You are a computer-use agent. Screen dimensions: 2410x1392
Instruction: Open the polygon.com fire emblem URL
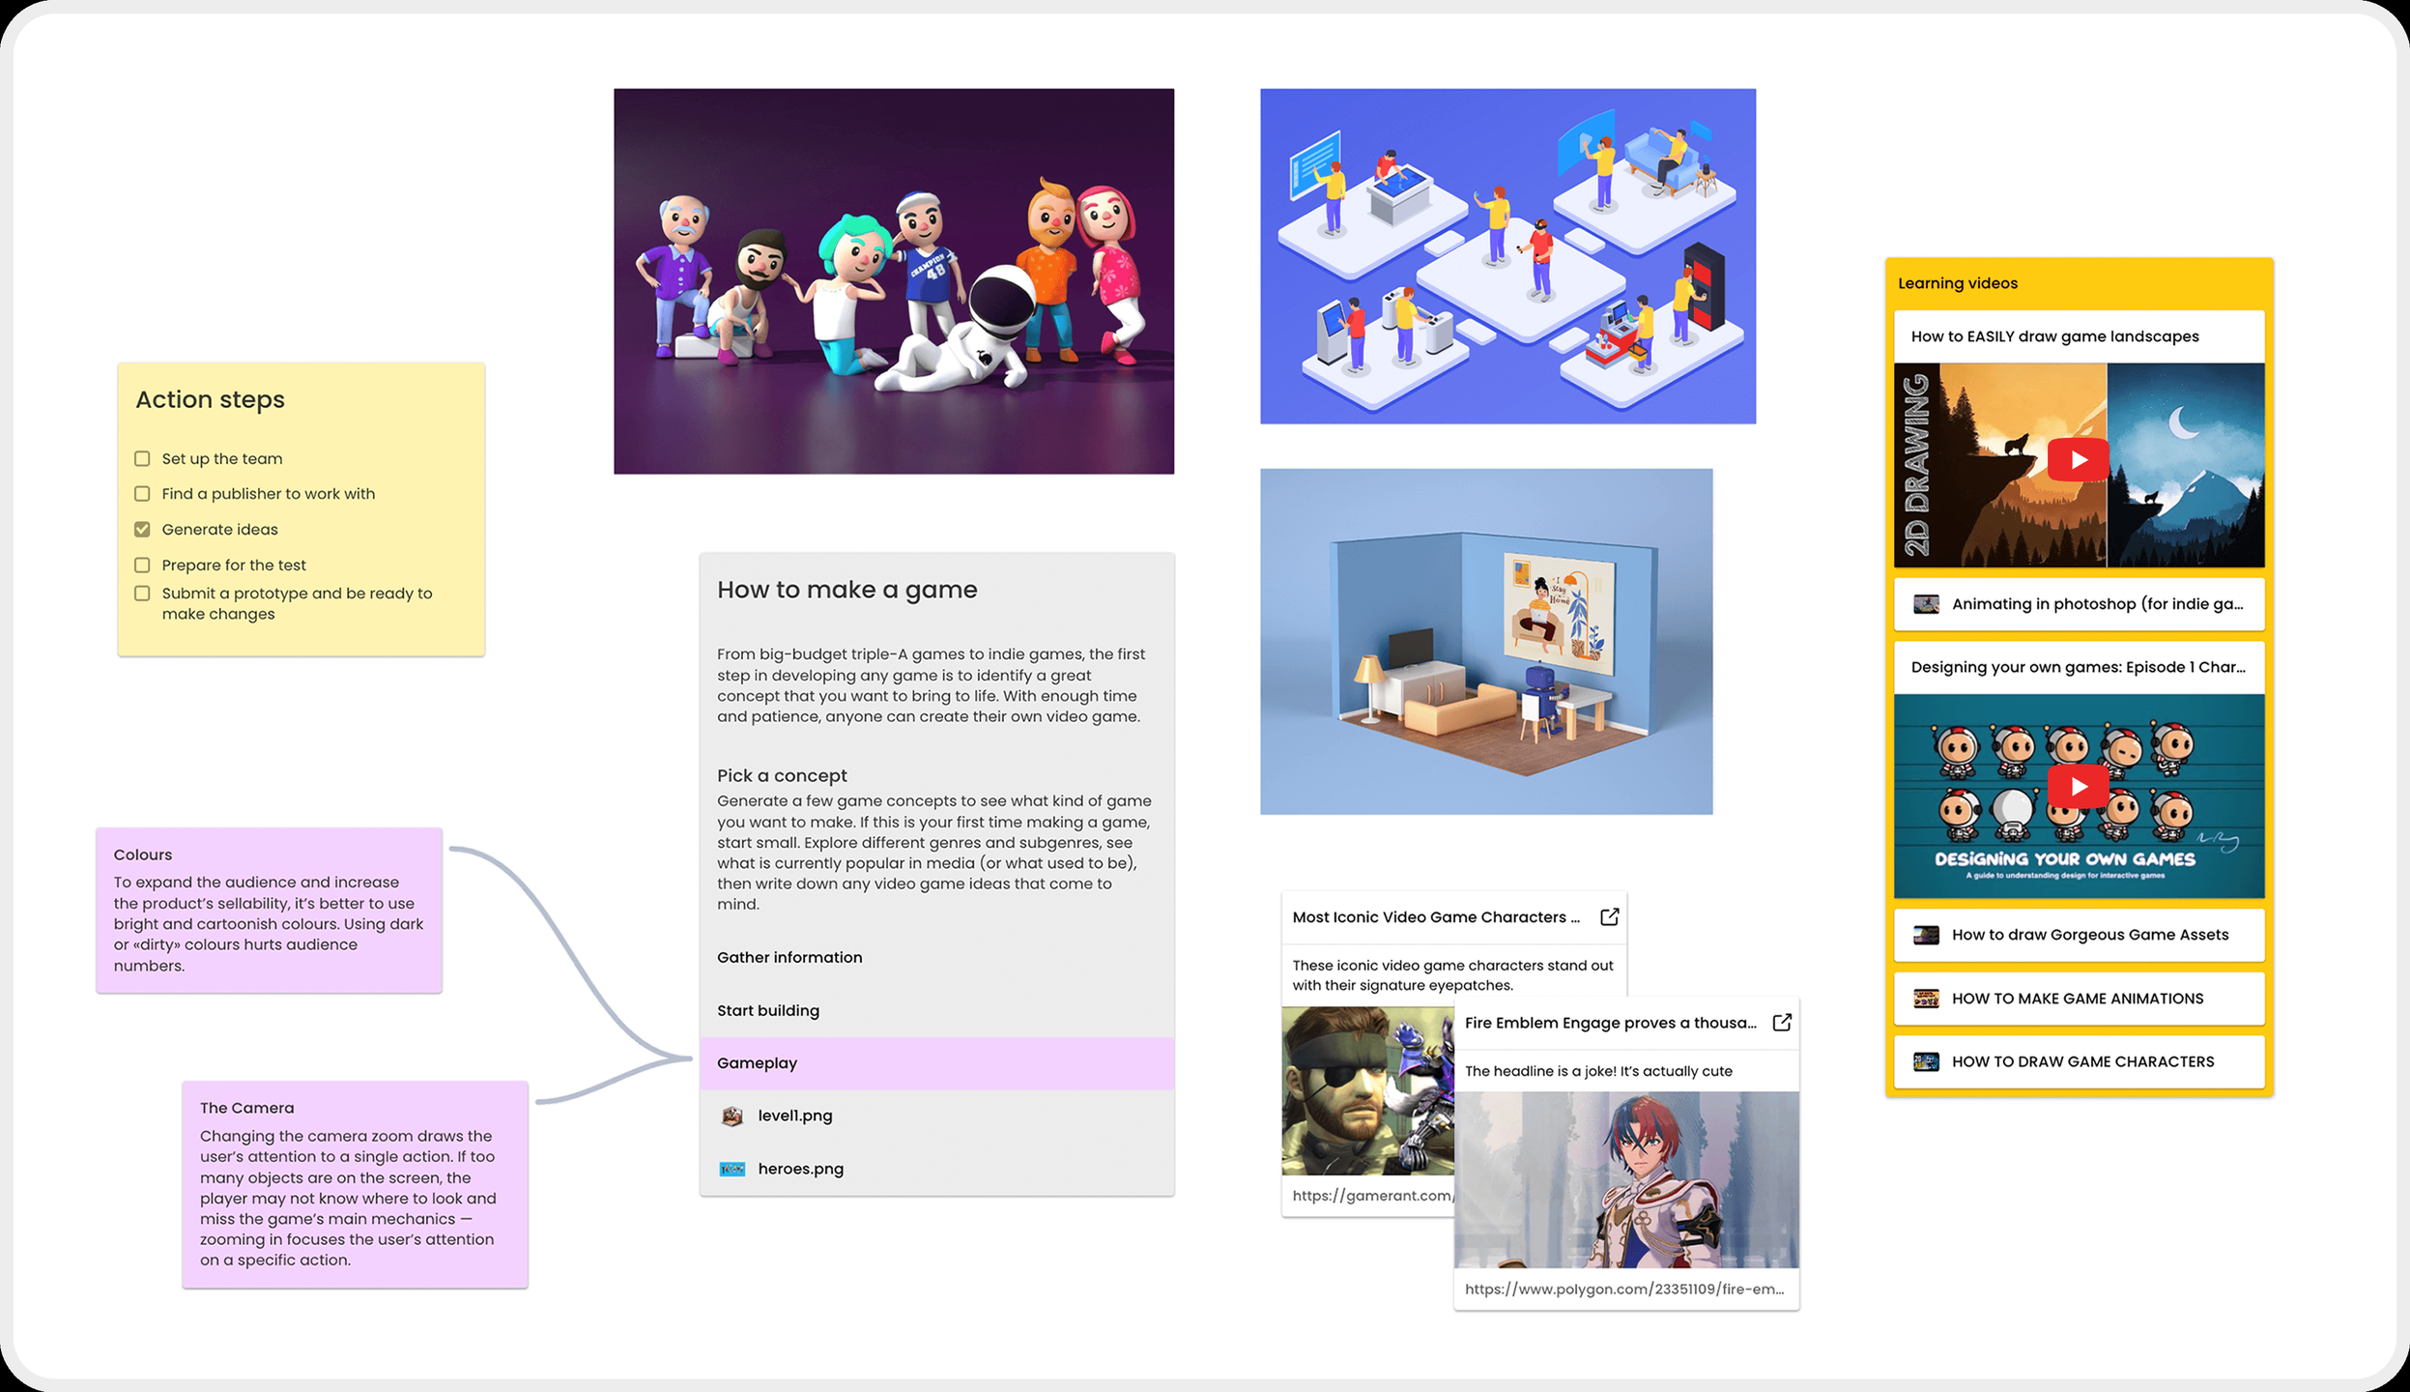(x=1623, y=1289)
